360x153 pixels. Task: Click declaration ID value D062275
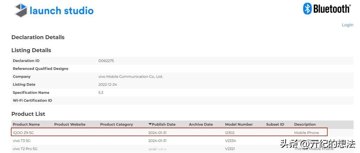point(106,61)
